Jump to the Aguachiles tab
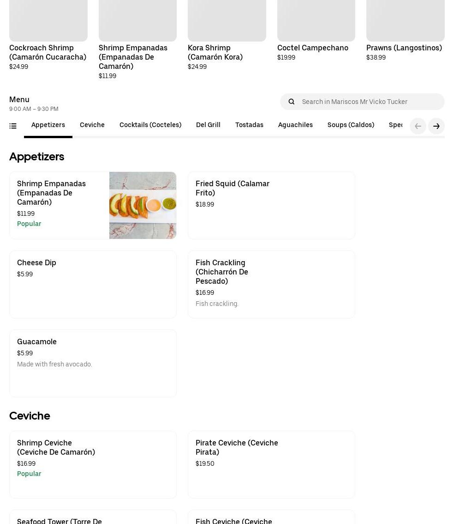This screenshot has width=454, height=524. (295, 125)
